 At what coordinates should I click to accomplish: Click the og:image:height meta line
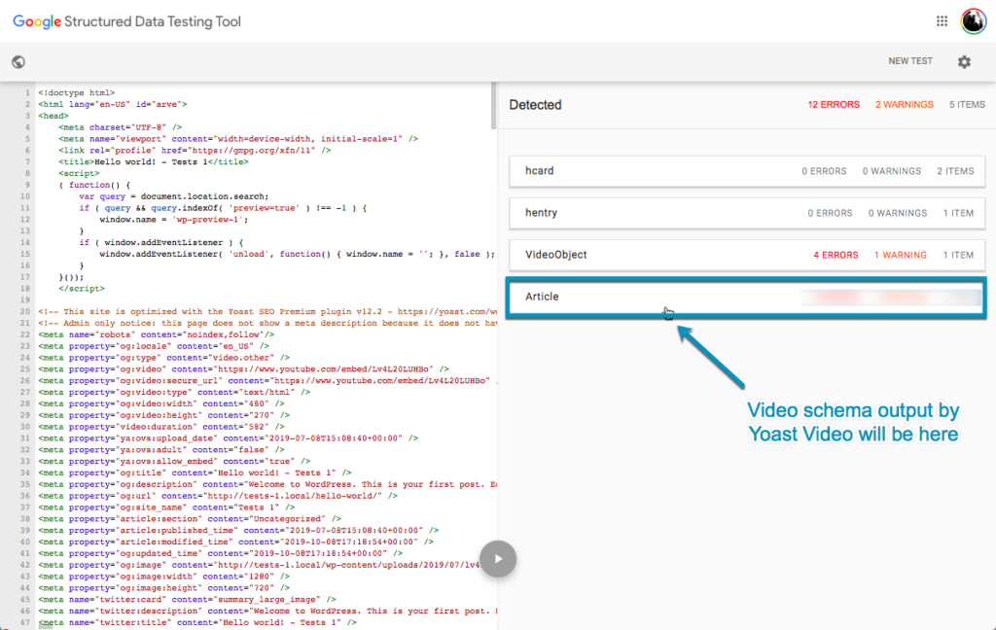(x=163, y=588)
